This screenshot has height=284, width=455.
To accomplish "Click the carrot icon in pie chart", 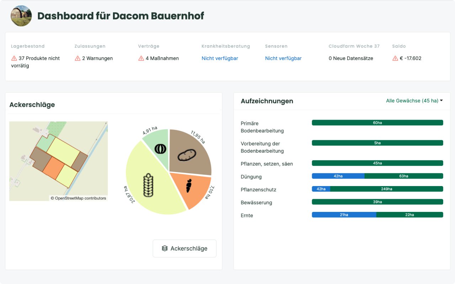I will coord(189,186).
